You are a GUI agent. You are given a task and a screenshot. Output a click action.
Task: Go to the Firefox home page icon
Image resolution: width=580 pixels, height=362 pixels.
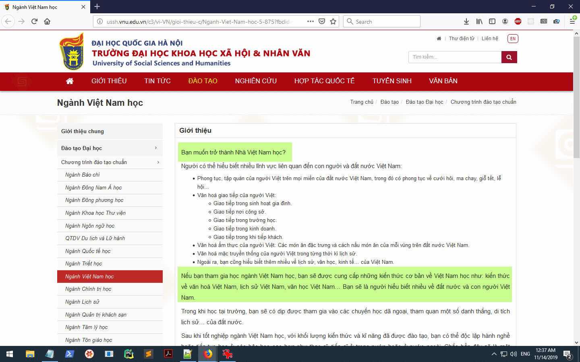(x=47, y=21)
